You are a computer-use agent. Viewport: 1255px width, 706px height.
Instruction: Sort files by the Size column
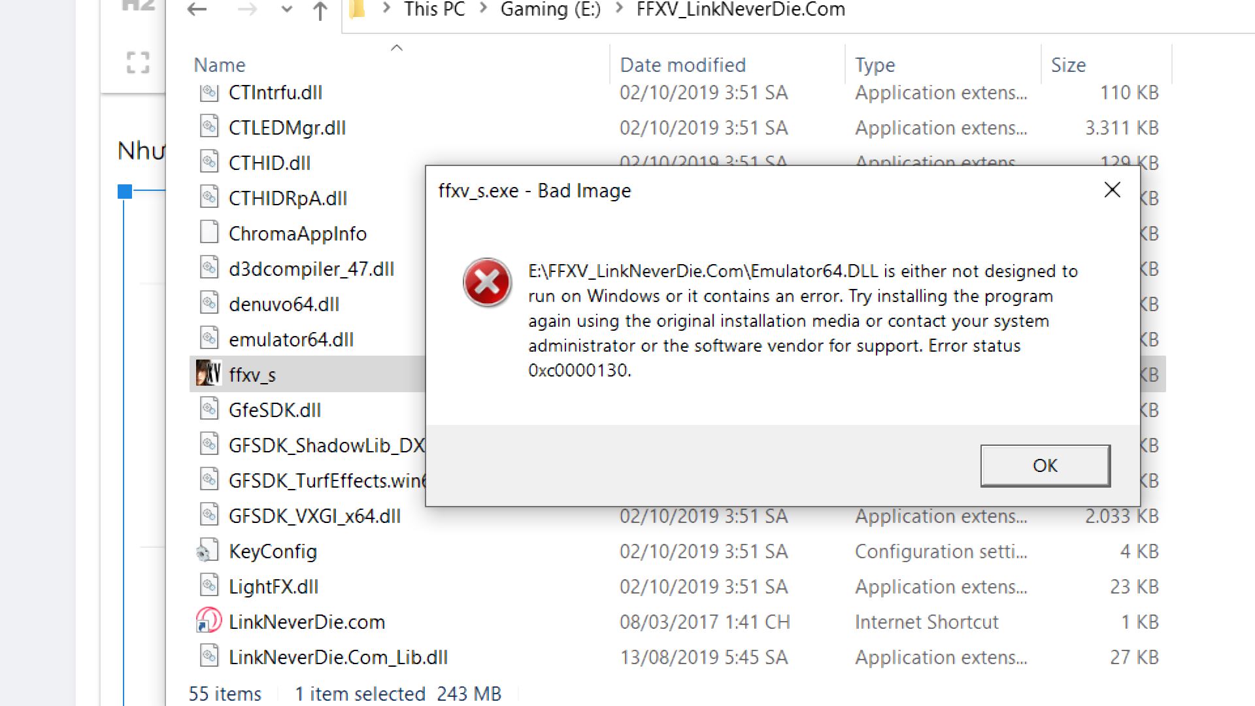1069,64
